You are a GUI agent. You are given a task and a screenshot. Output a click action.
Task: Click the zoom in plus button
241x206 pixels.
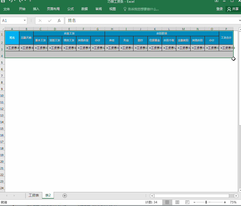(225, 202)
